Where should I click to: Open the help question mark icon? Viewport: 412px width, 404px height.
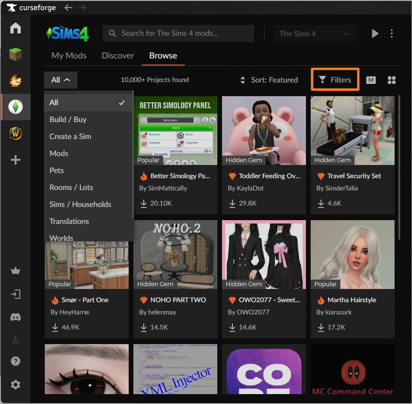coord(16,361)
